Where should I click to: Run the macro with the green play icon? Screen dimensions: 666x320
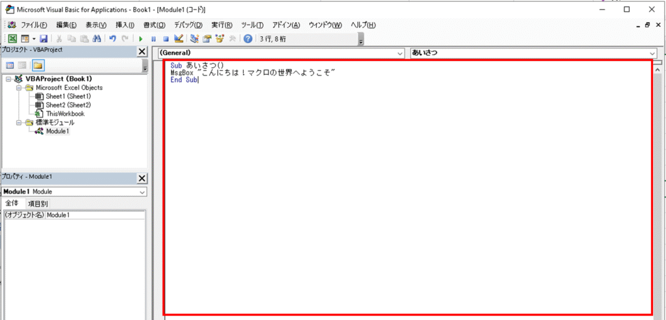pos(140,38)
